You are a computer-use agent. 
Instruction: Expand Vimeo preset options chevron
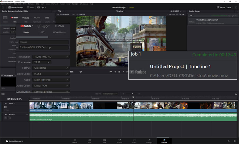point(30,17)
